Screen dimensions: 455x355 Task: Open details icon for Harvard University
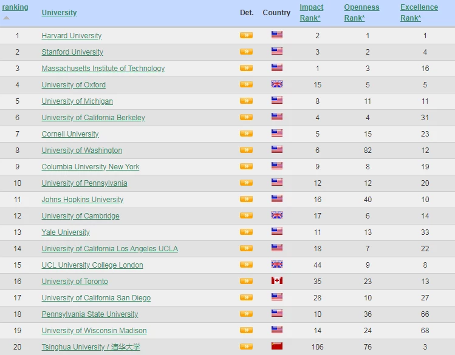click(x=246, y=35)
